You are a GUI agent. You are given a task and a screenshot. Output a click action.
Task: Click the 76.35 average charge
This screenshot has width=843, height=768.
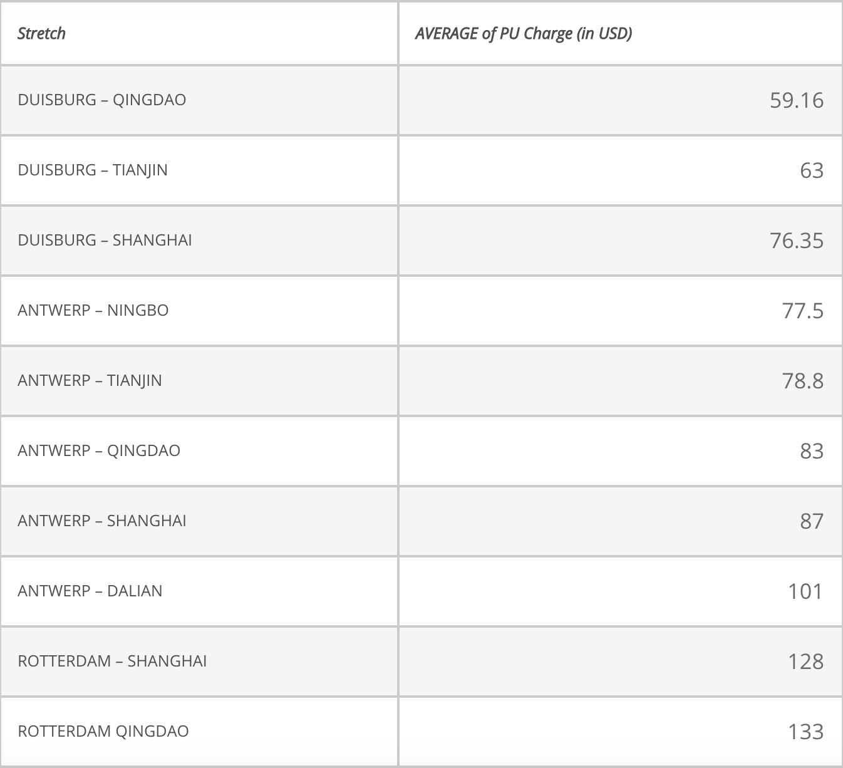tap(797, 241)
